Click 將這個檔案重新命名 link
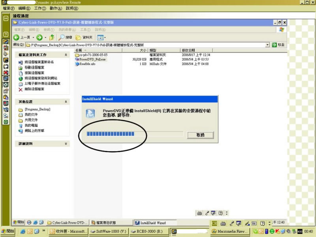 point(39,62)
